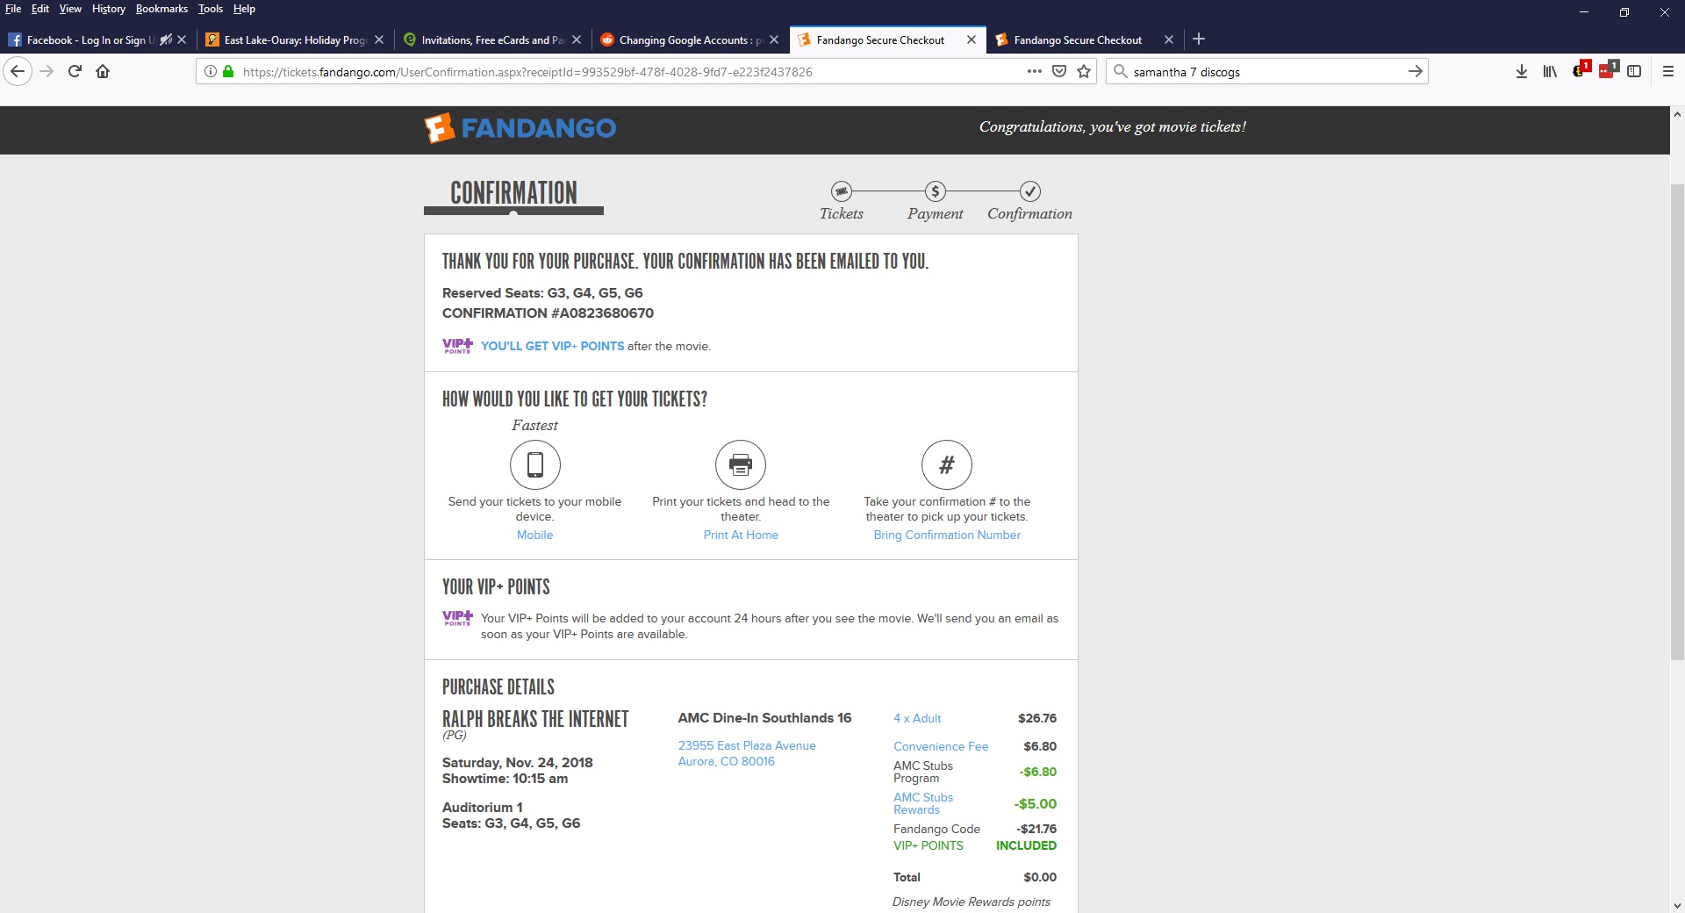Submit search with the arrow button
Viewport: 1685px width, 913px height.
1416,72
